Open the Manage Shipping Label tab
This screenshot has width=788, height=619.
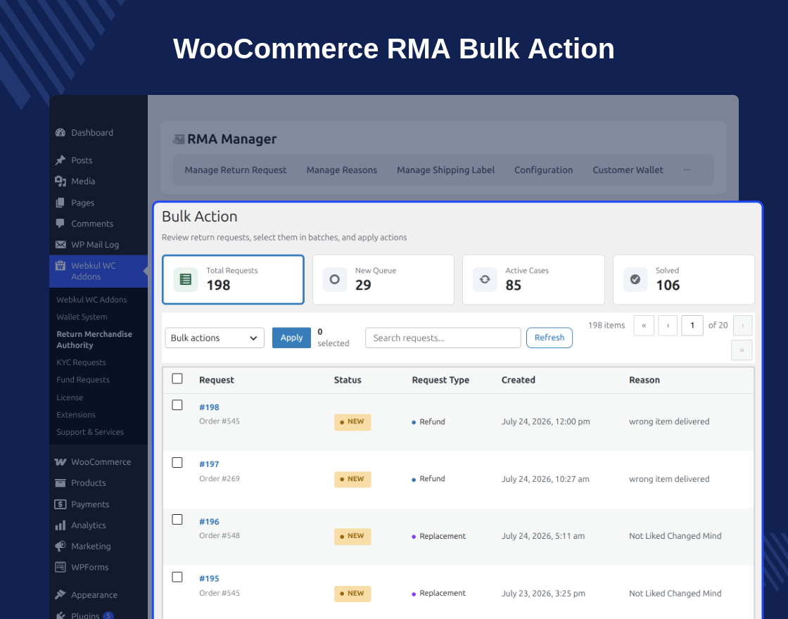coord(446,170)
